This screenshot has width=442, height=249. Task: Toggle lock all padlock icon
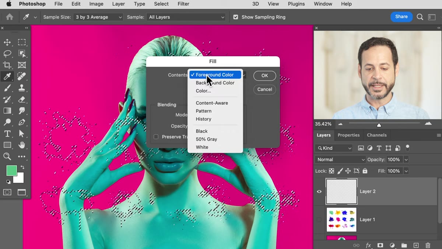365,171
